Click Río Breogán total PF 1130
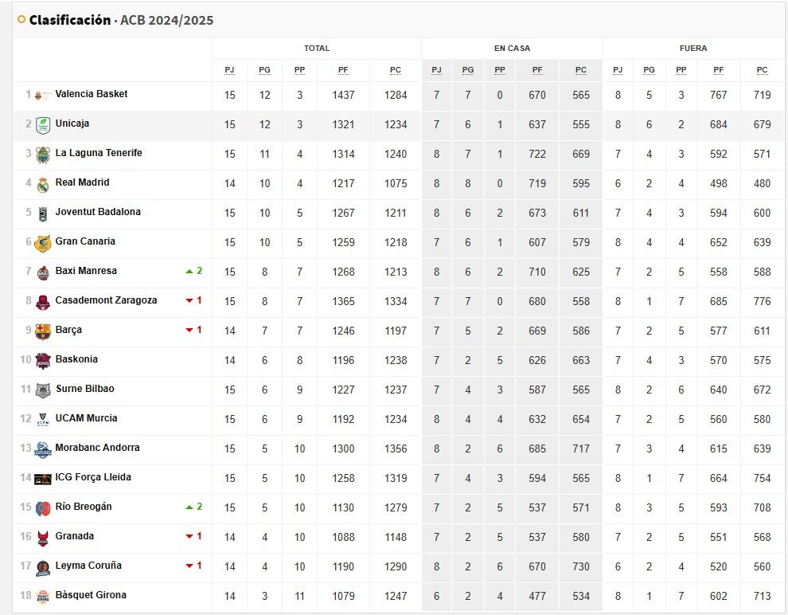 [x=343, y=507]
